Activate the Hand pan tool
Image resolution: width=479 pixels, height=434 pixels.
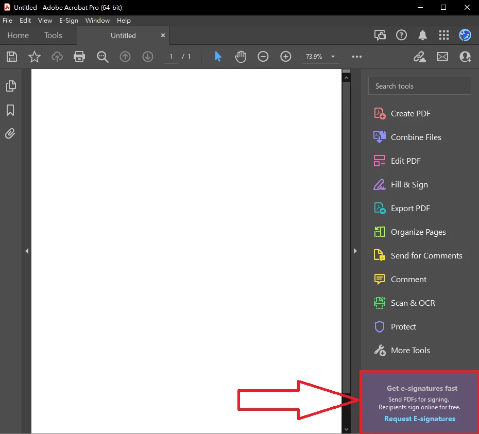tap(241, 57)
